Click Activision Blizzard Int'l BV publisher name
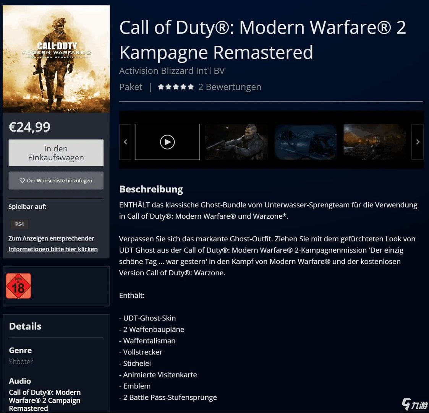This screenshot has width=429, height=413. coord(172,71)
